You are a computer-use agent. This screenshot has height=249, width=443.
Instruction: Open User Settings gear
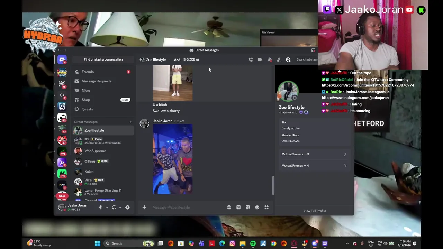click(127, 207)
